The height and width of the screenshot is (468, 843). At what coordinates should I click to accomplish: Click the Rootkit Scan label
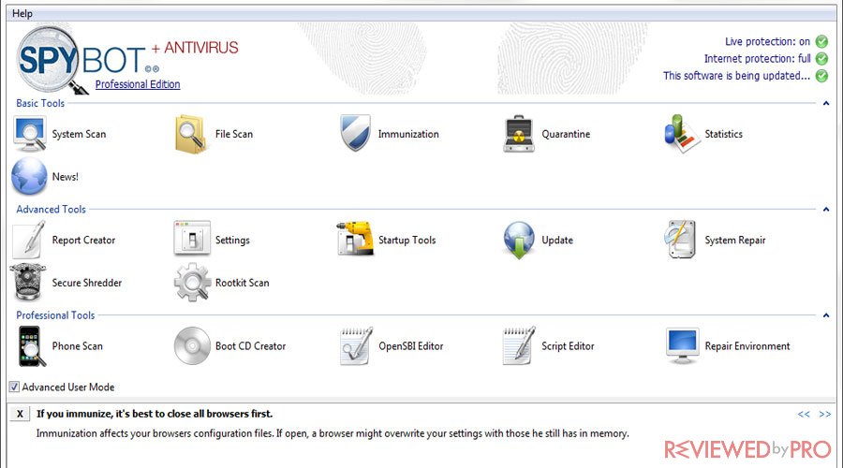pyautogui.click(x=242, y=283)
